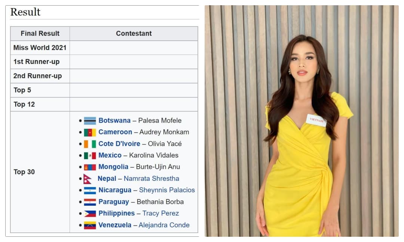404x242 pixels.
Task: Click the Cameroon flag icon
Action: point(90,132)
